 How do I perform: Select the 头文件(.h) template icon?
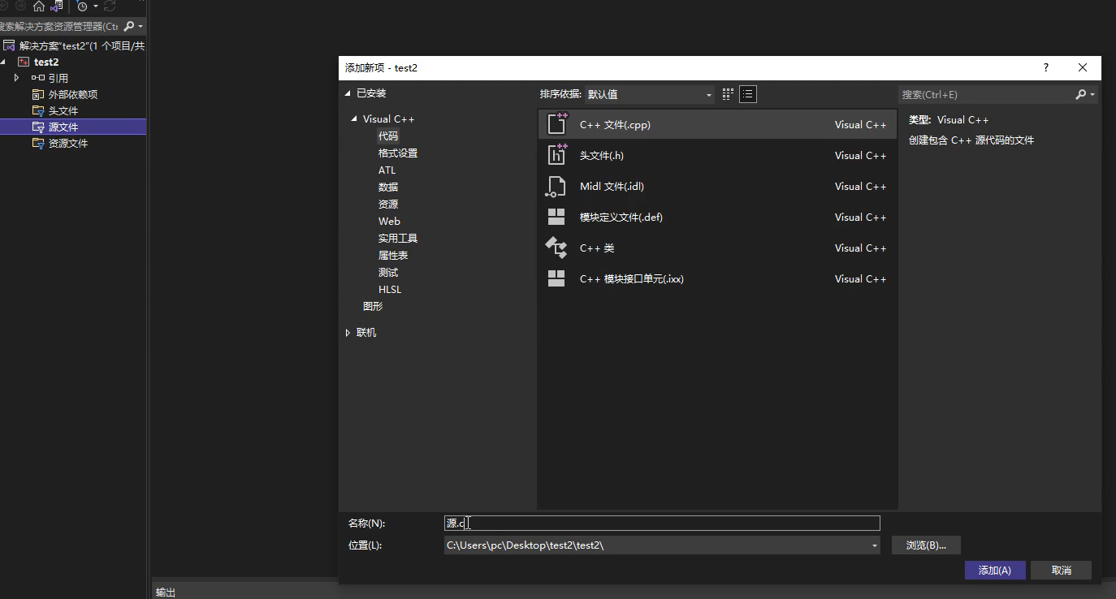[x=556, y=155]
